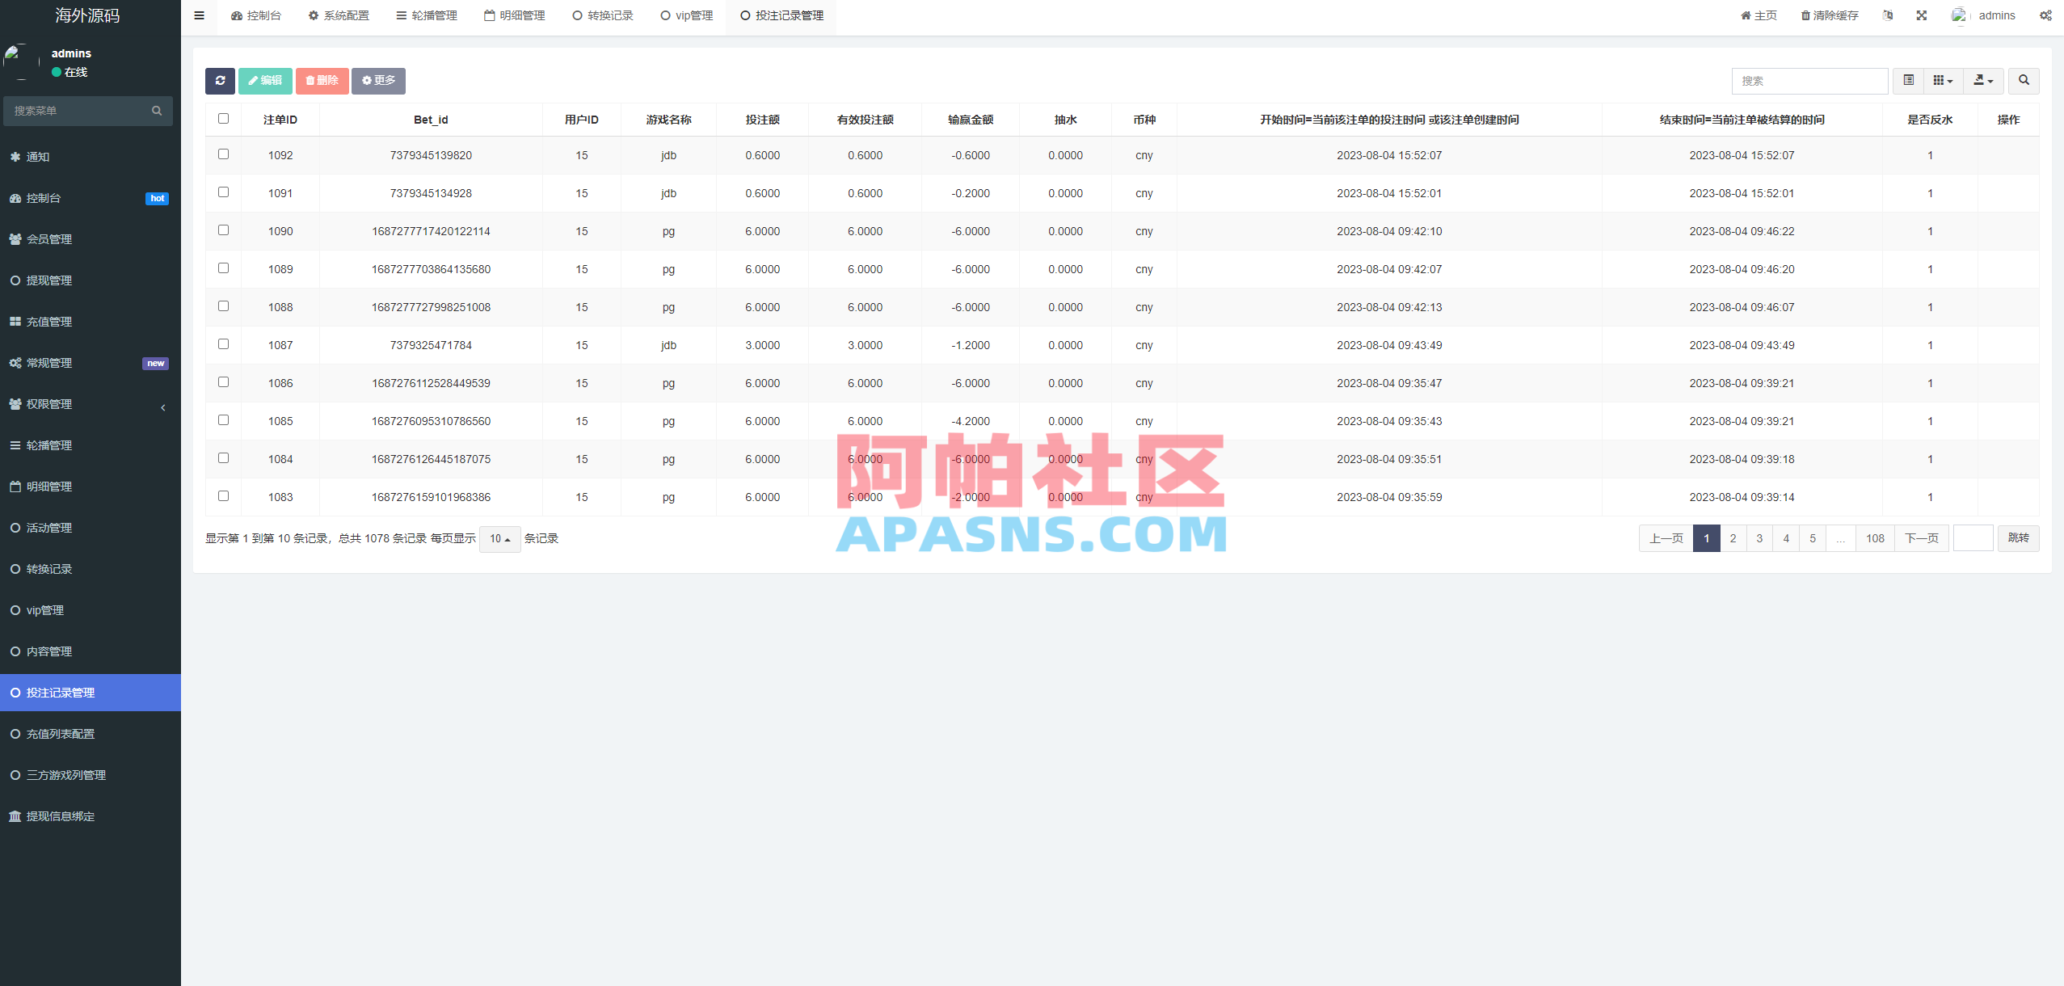
Task: Click the 更多 button
Action: [378, 80]
